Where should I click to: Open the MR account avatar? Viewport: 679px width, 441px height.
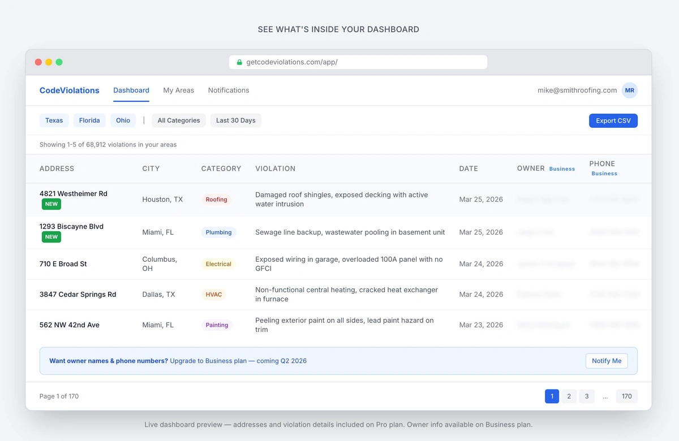pyautogui.click(x=630, y=90)
